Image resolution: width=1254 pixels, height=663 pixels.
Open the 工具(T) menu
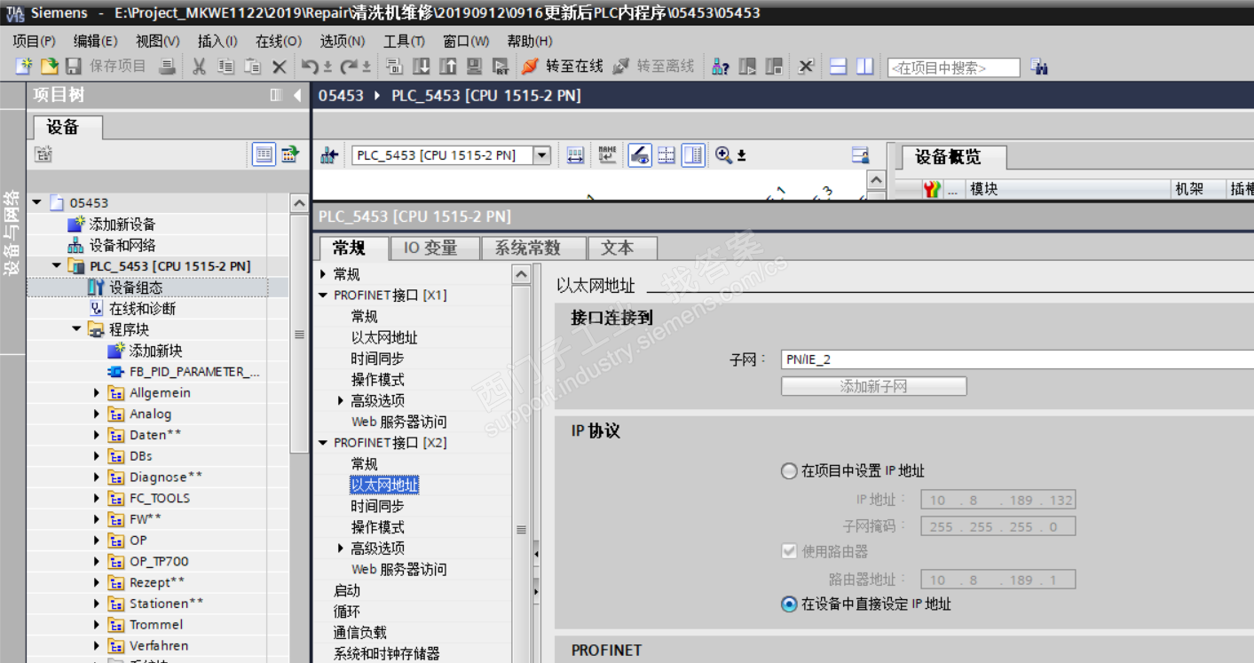404,41
